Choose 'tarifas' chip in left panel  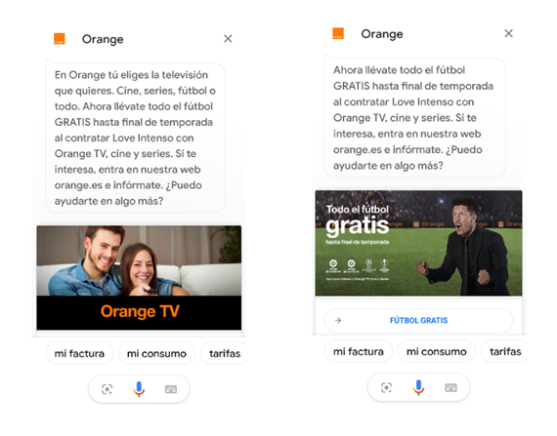pyautogui.click(x=224, y=353)
